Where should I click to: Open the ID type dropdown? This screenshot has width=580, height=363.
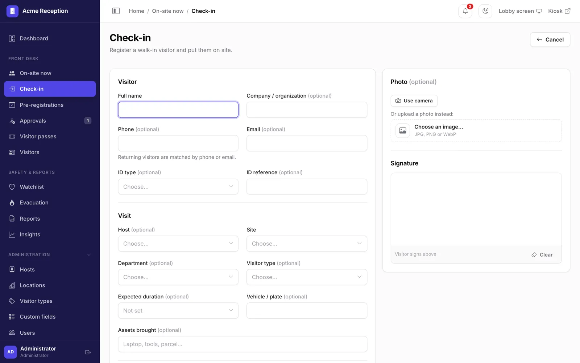pyautogui.click(x=178, y=187)
